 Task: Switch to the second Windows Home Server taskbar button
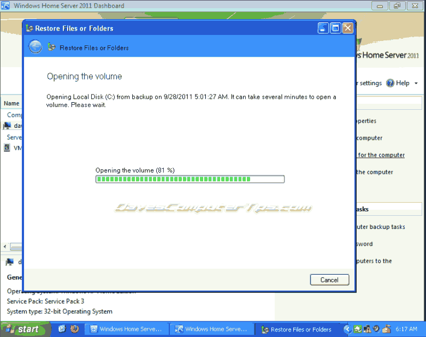pos(212,329)
